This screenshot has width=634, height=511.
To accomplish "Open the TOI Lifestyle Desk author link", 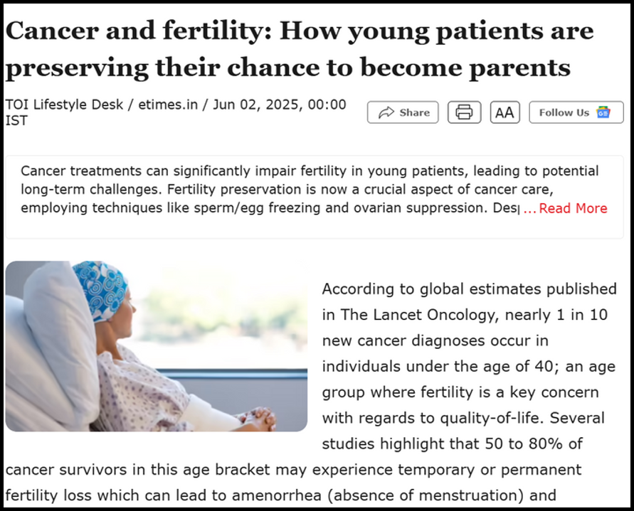I will 64,104.
